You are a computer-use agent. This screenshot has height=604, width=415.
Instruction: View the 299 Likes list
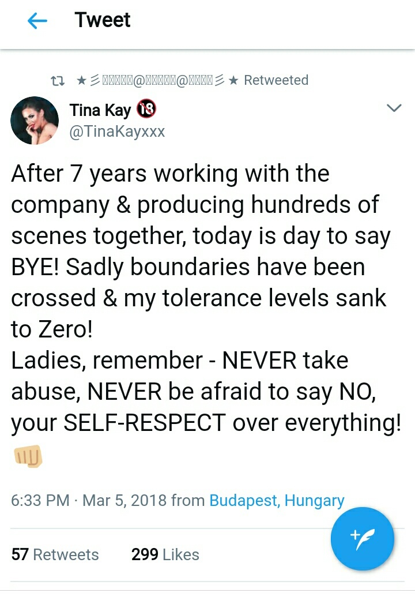click(165, 554)
